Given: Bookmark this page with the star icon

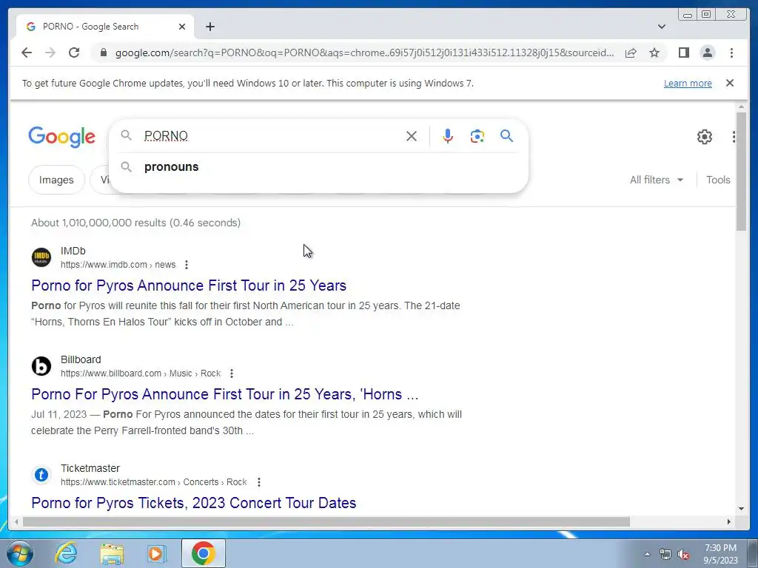Looking at the screenshot, I should tap(654, 53).
